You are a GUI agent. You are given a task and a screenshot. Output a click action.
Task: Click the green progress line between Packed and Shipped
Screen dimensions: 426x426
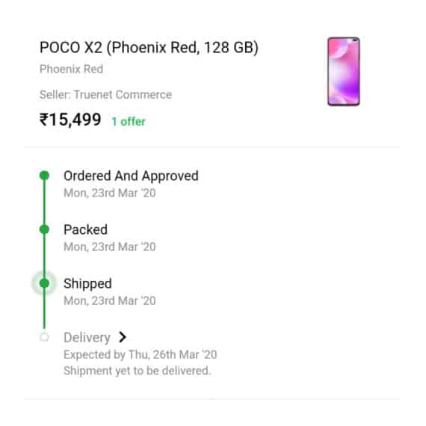[x=44, y=256]
